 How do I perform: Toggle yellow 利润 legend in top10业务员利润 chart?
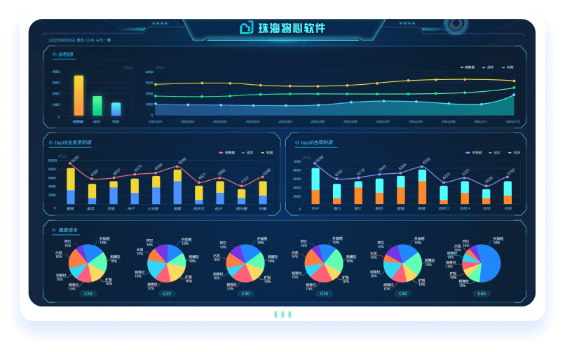(x=267, y=153)
